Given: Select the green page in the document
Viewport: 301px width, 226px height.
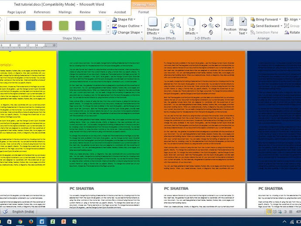Looking at the screenshot, I should tap(104, 116).
